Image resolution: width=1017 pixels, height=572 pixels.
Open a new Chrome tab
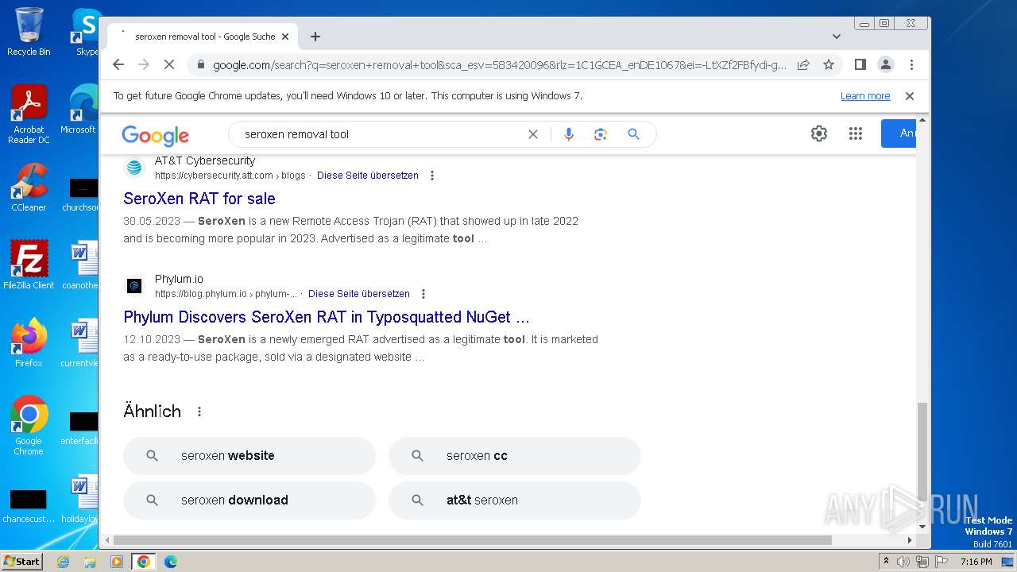315,37
